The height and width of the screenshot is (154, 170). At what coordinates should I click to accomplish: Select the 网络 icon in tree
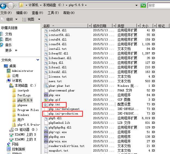pyautogui.click(x=9, y=144)
